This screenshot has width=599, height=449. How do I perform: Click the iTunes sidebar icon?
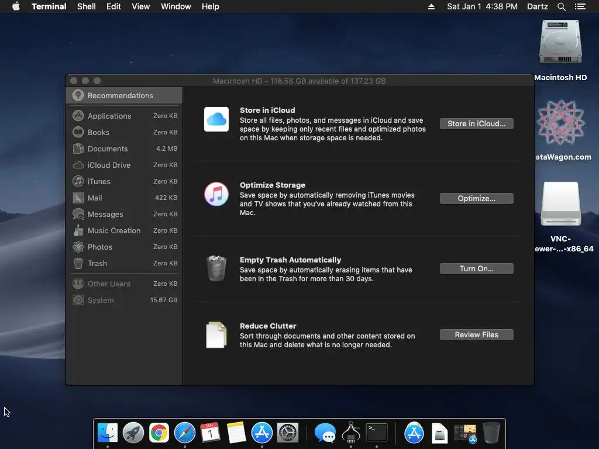point(78,181)
